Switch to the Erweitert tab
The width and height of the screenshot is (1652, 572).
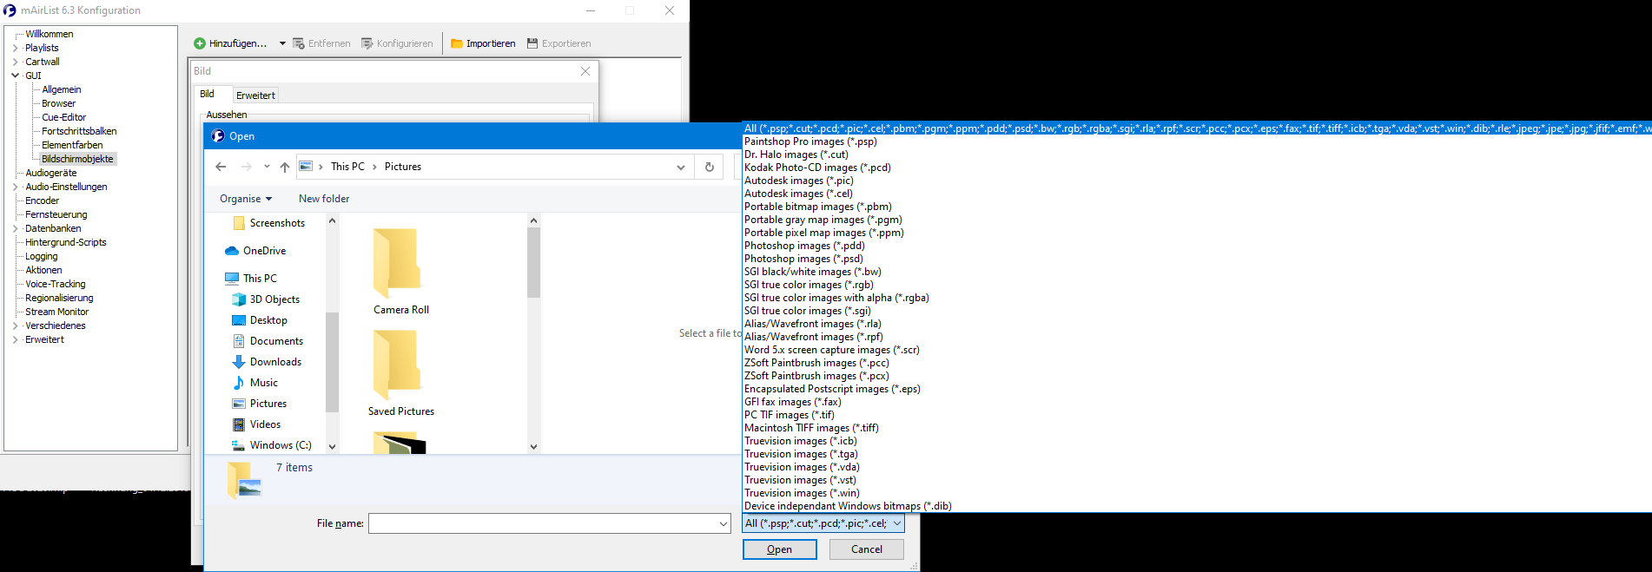point(255,95)
